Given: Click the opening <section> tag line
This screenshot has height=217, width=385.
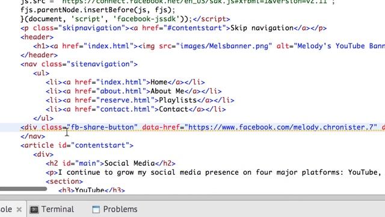Looking at the screenshot, I should 64,181.
